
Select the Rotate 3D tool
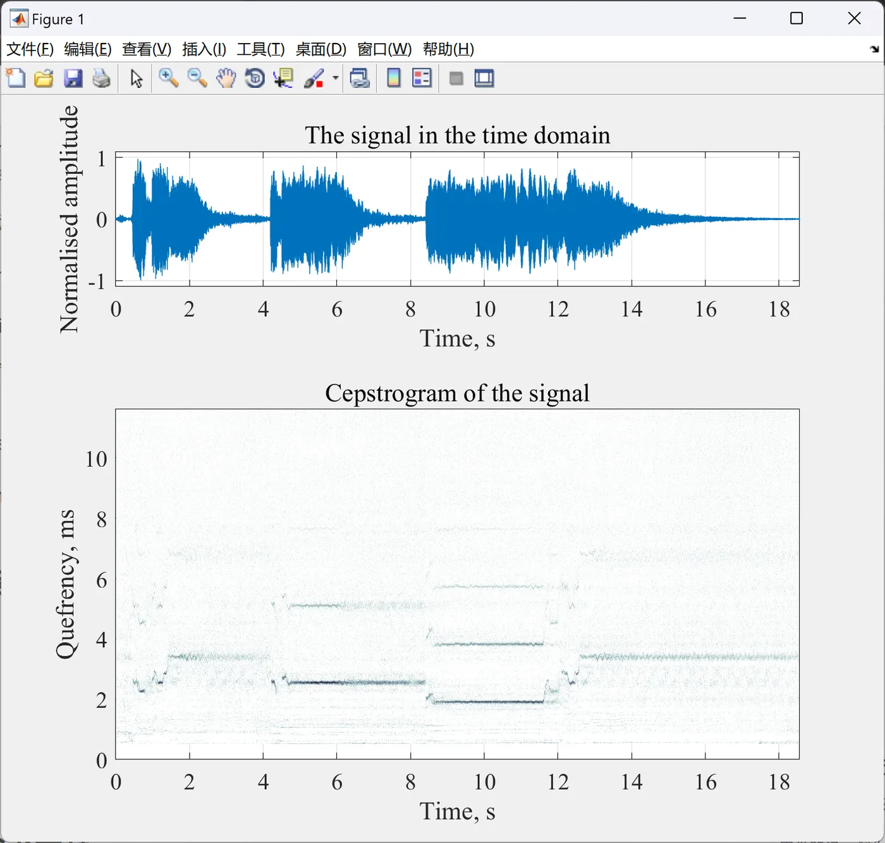[255, 78]
